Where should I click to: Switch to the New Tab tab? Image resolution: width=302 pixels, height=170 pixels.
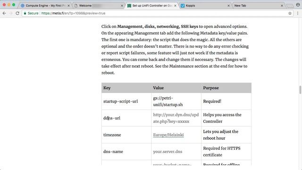pyautogui.click(x=258, y=6)
